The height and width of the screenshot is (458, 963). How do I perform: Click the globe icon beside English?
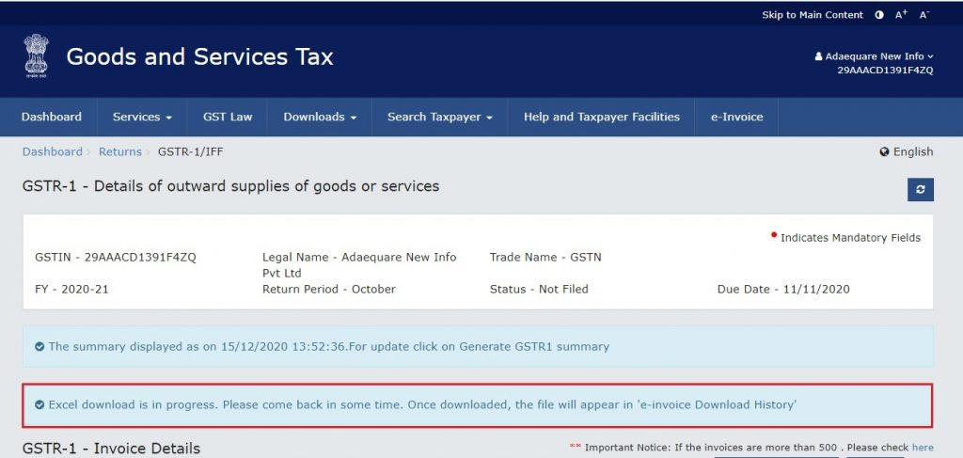[x=884, y=152]
